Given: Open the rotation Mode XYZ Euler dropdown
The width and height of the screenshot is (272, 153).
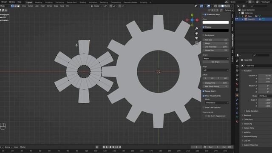Looking at the screenshot, I should pyautogui.click(x=265, y=96).
